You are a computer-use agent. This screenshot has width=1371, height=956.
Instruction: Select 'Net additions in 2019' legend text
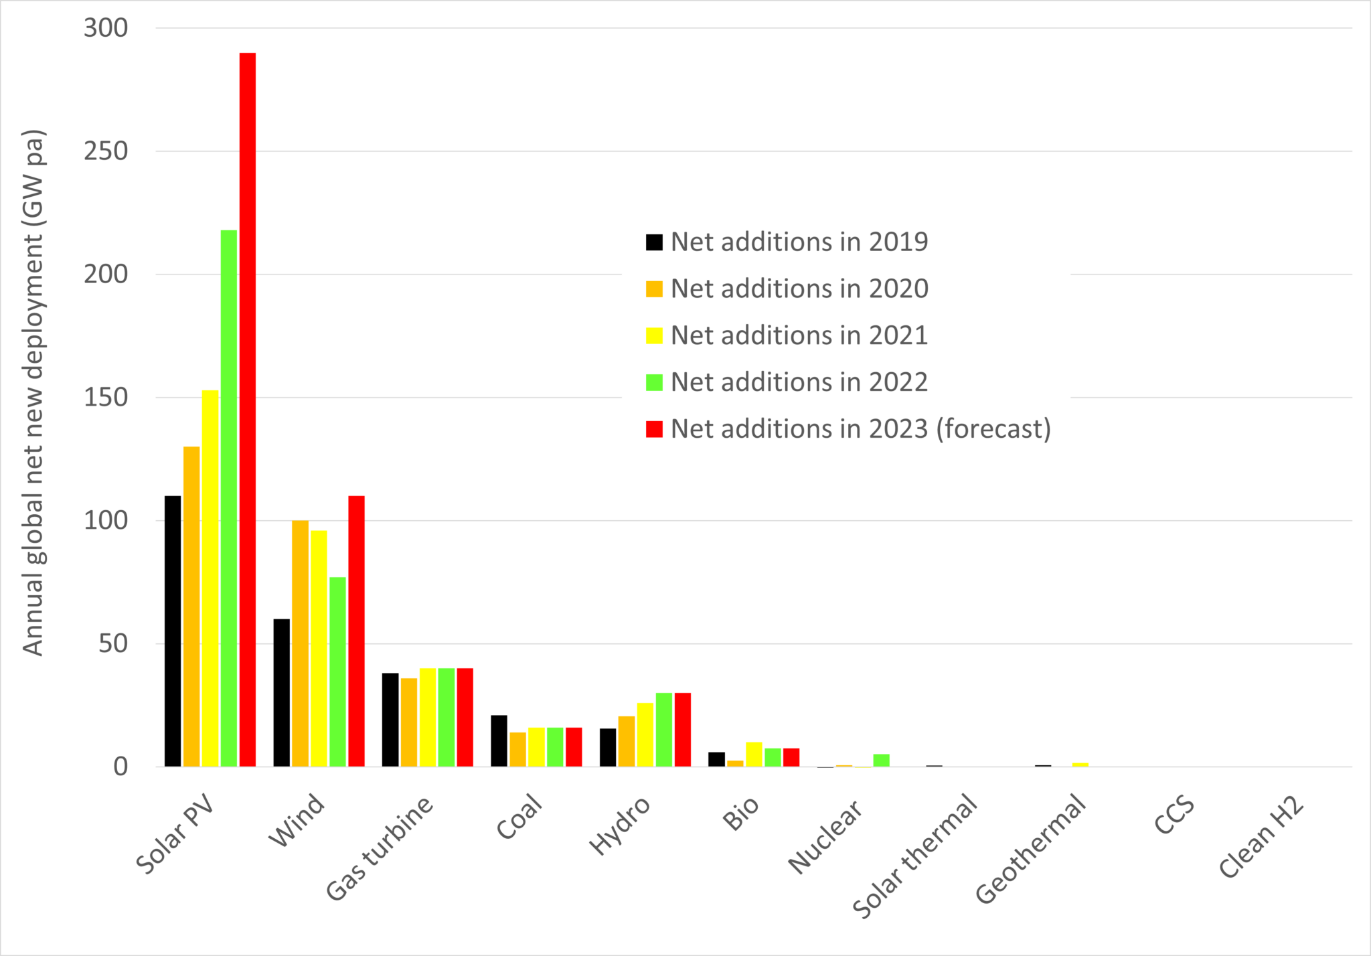click(x=799, y=242)
